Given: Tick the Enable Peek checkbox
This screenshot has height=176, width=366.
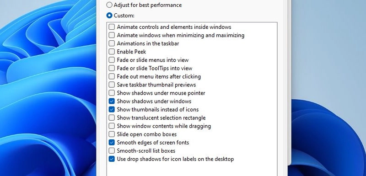Looking at the screenshot, I should point(112,52).
